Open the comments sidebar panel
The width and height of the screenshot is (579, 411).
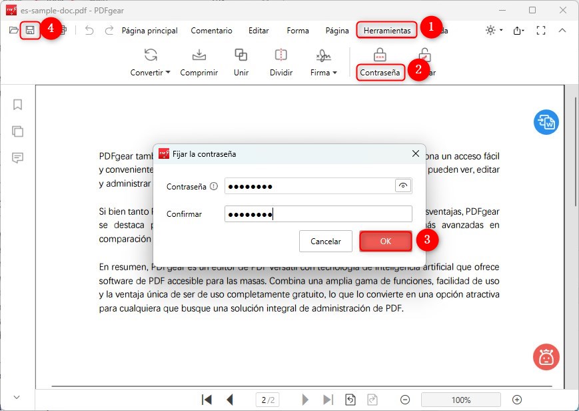pyautogui.click(x=17, y=158)
